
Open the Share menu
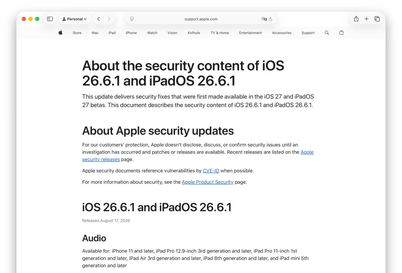356,19
